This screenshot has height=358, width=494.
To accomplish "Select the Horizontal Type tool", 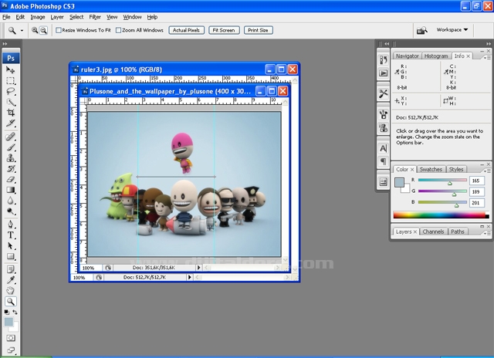I will (10, 235).
